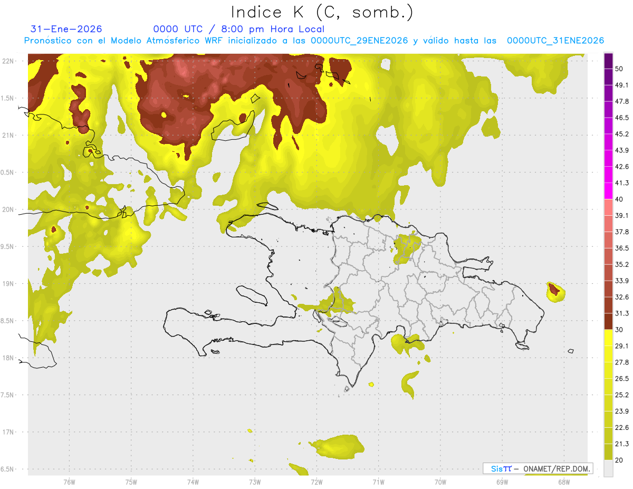Click the longitude label '69W'
The height and width of the screenshot is (489, 633).
pos(502,482)
